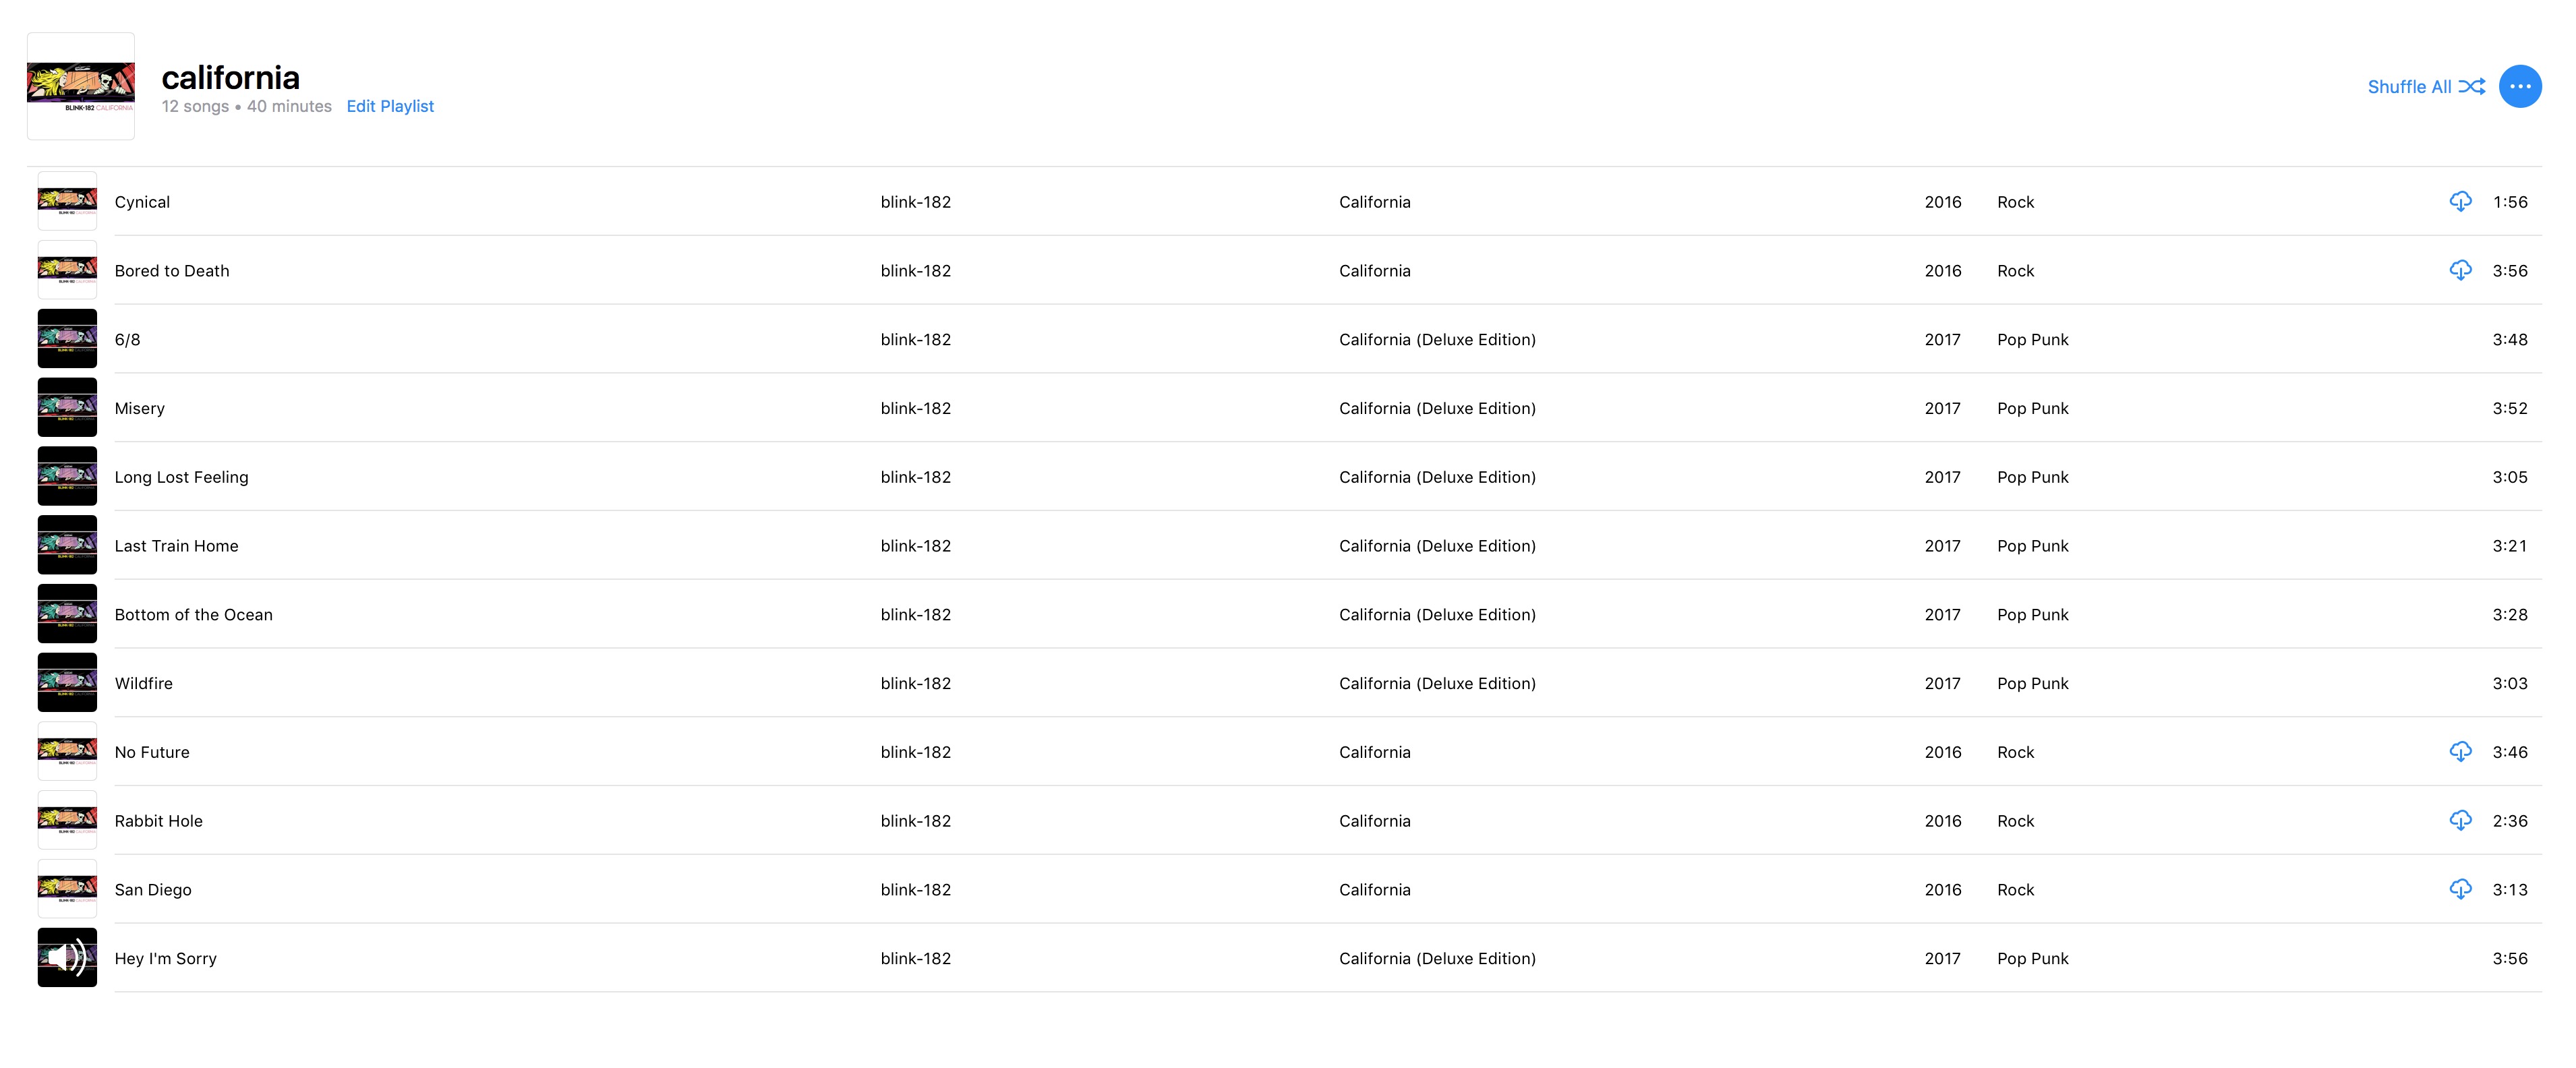Select the Bottom of the Ocean track
The width and height of the screenshot is (2576, 1068).
point(193,614)
